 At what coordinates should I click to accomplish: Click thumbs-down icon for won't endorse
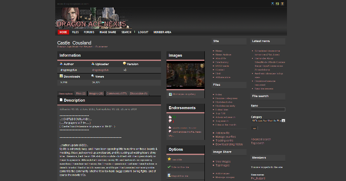coord(170,131)
